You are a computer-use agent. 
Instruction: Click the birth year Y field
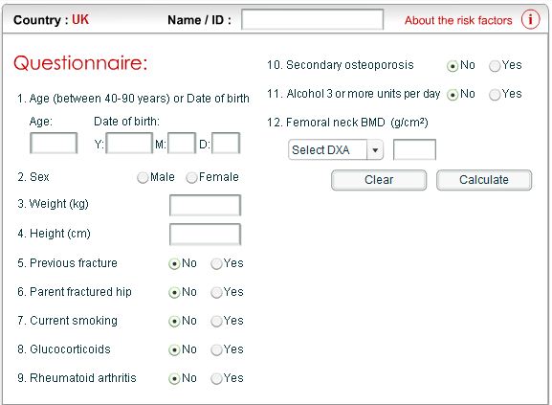coord(129,143)
